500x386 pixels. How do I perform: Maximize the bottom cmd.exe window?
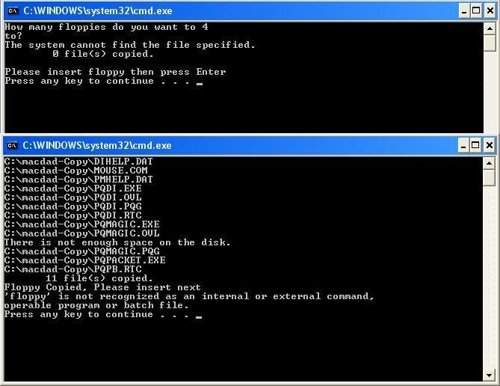tap(475, 146)
